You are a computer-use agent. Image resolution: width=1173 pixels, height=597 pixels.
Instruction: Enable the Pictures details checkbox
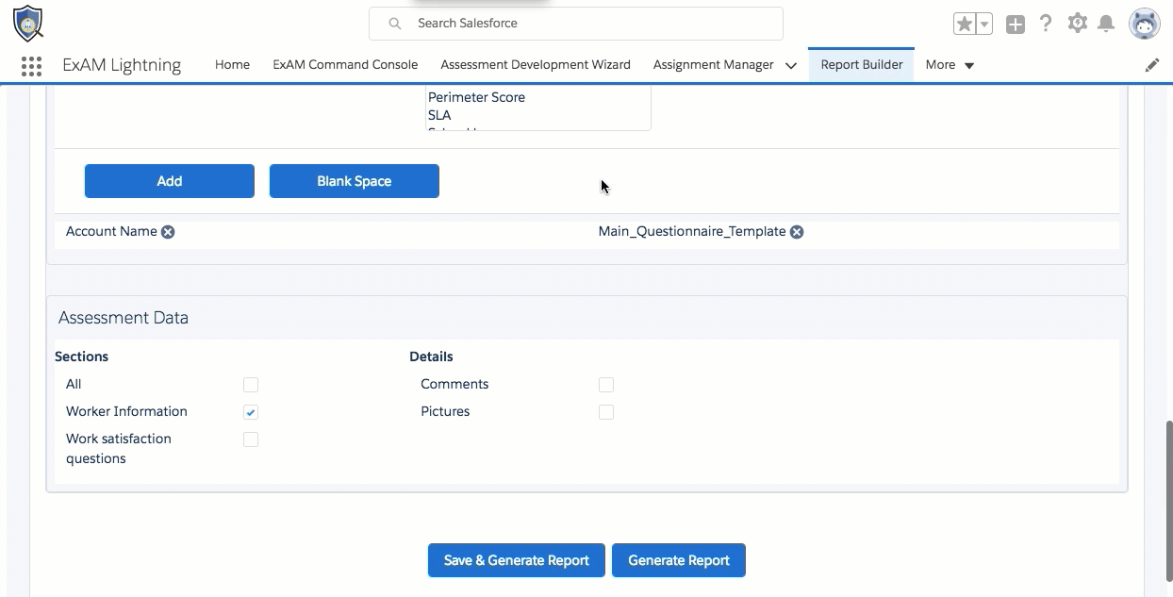pyautogui.click(x=606, y=412)
